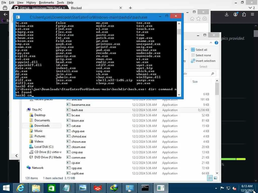This screenshot has height=193, width=258.
Task: Click Select none in Explorer ribbon
Action: pyautogui.click(x=201, y=55)
